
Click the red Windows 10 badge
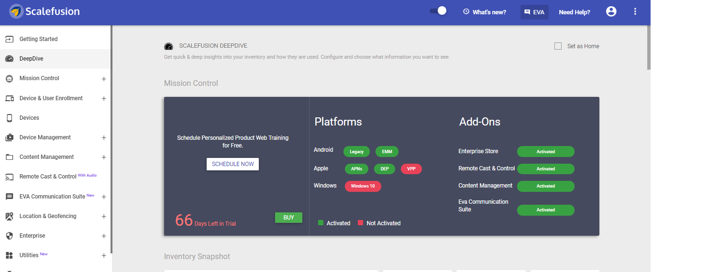tap(363, 186)
